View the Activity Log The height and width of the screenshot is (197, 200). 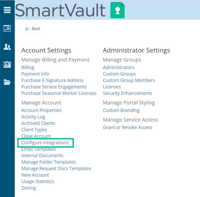point(33,117)
